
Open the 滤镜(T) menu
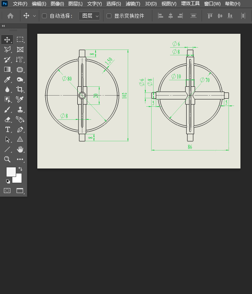tap(133, 4)
